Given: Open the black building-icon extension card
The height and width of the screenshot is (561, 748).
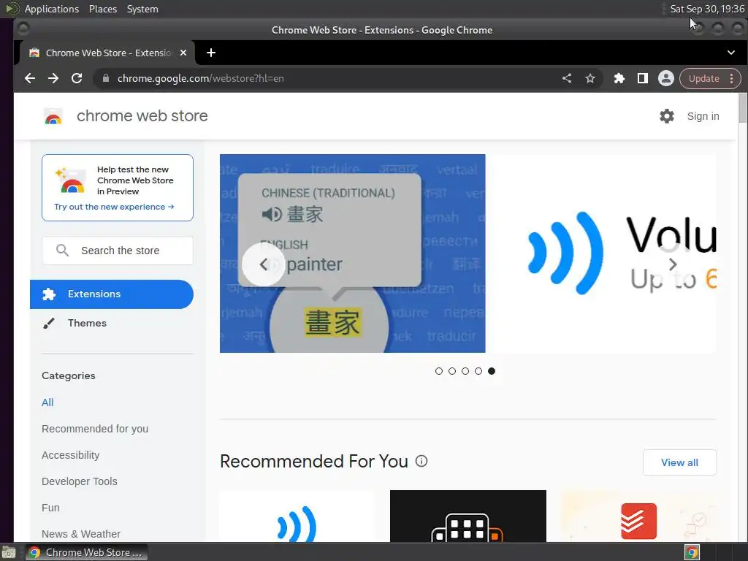Looking at the screenshot, I should 468,516.
